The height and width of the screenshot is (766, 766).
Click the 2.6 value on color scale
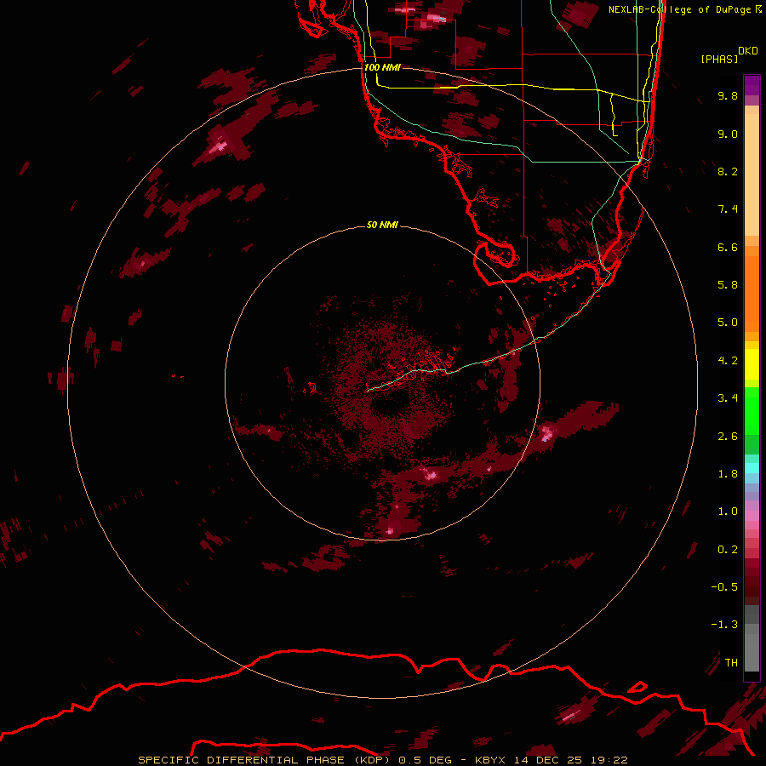728,437
